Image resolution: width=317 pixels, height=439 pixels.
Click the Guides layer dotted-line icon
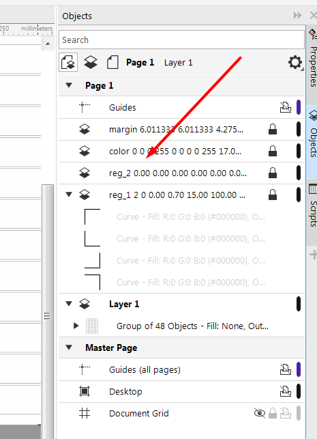85,107
